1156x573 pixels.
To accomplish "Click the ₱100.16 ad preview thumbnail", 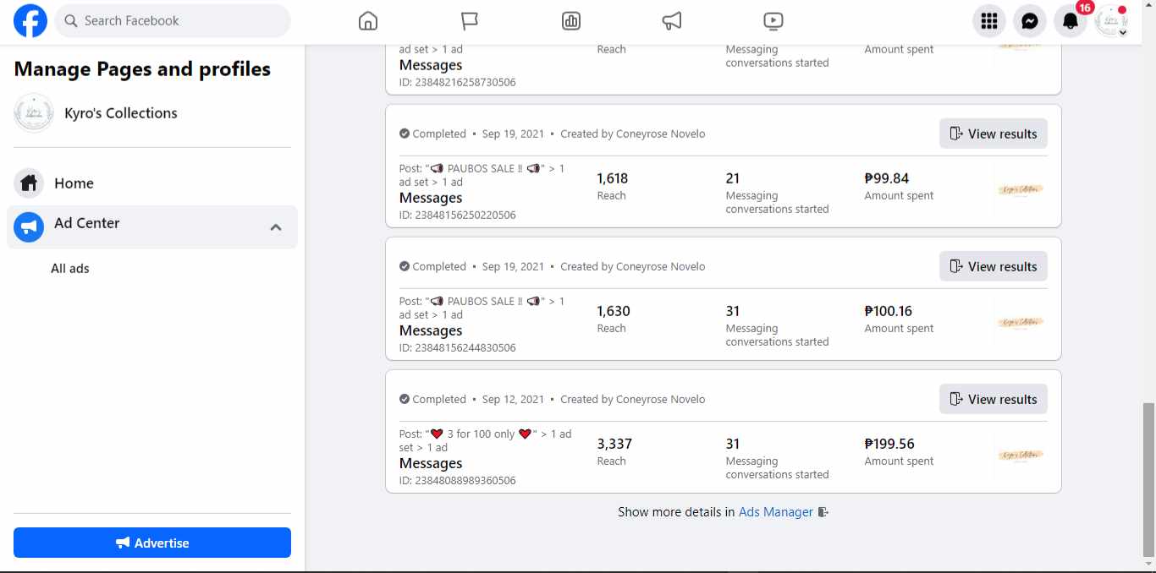I will click(x=1020, y=323).
